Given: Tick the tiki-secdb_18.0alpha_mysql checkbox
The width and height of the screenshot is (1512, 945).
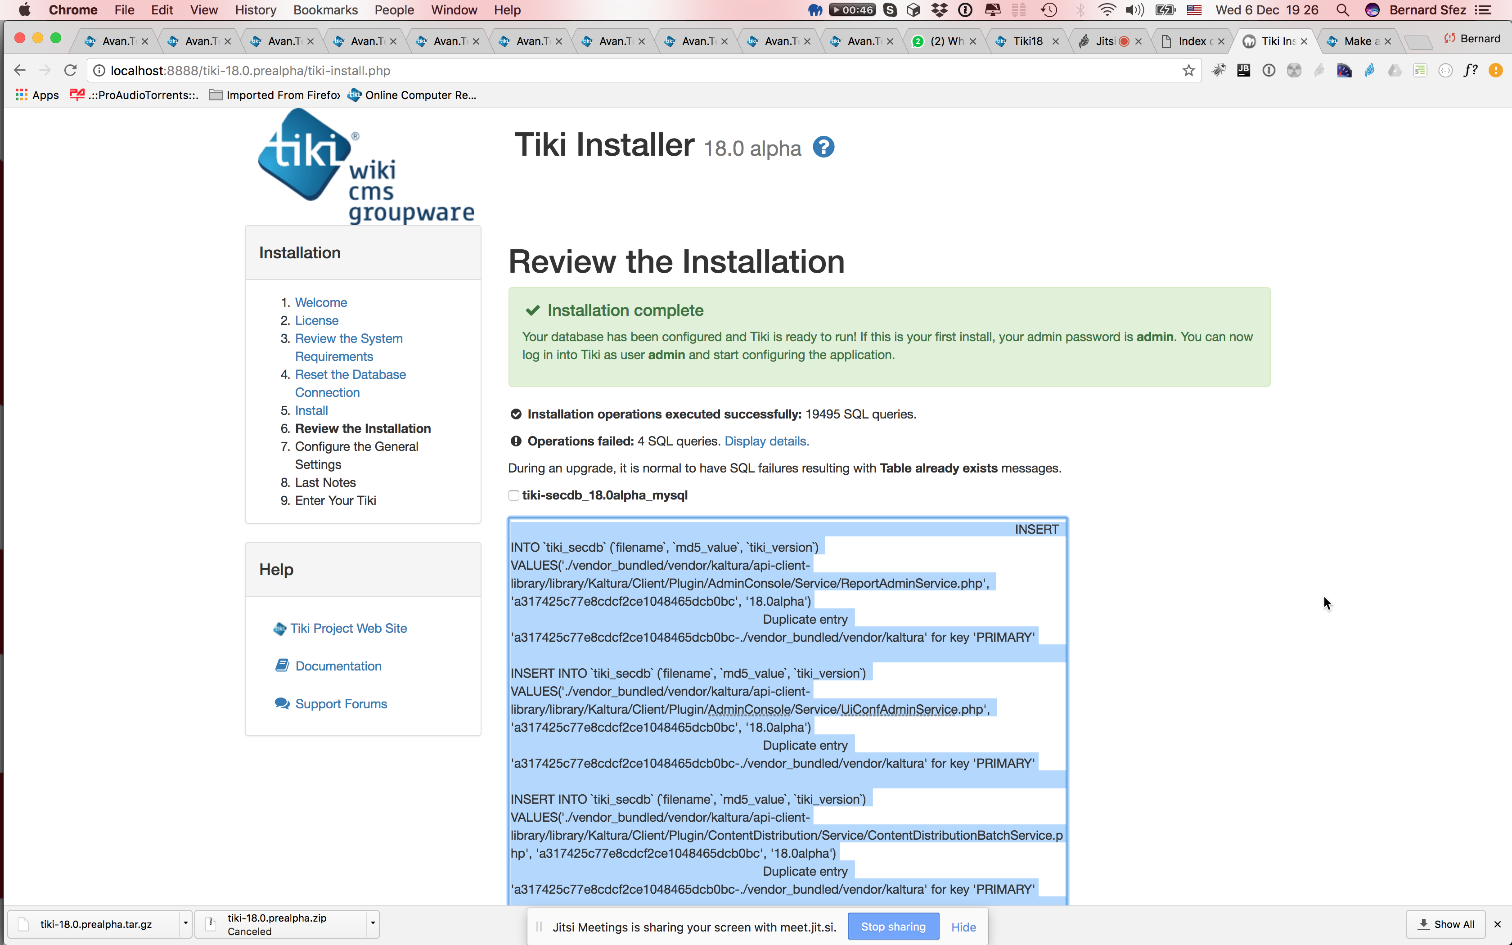Looking at the screenshot, I should tap(514, 495).
